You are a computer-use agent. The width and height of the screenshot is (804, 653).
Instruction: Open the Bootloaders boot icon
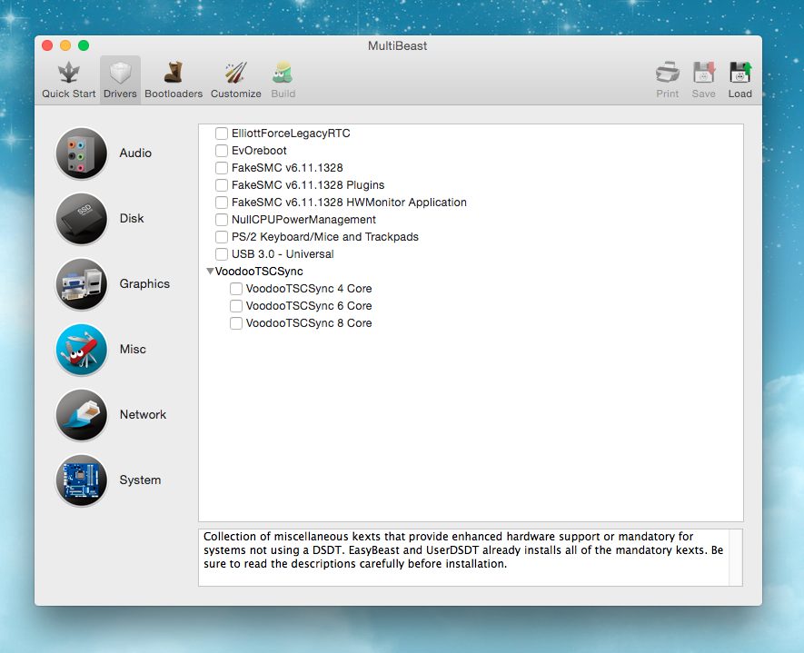[x=174, y=73]
